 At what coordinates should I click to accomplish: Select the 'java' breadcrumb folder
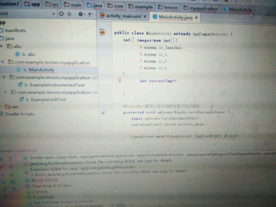94,5
